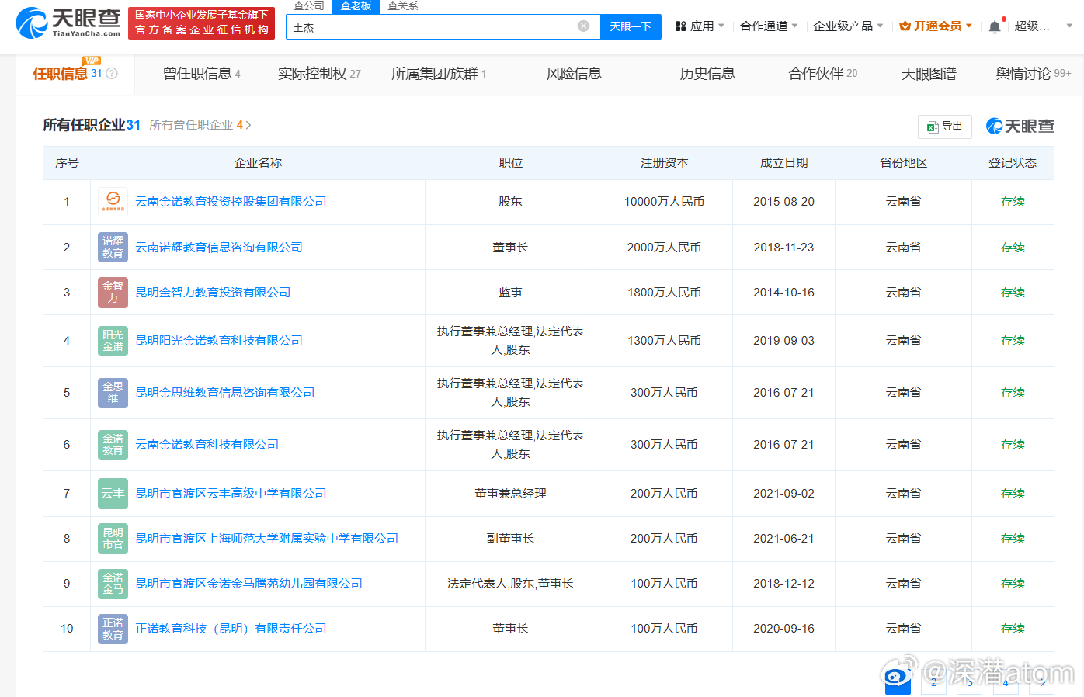The height and width of the screenshot is (697, 1084).
Task: Click the 超级 user account name
Action: tap(1032, 26)
